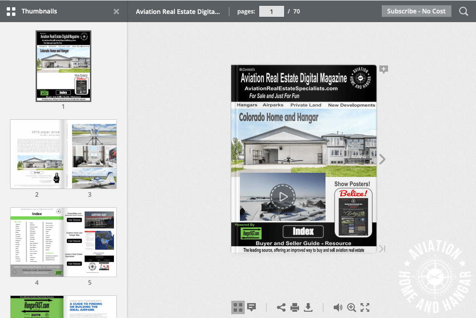The height and width of the screenshot is (318, 476).
Task: Click the Aviation Home and Hangar cover logo
Action: coord(361,78)
